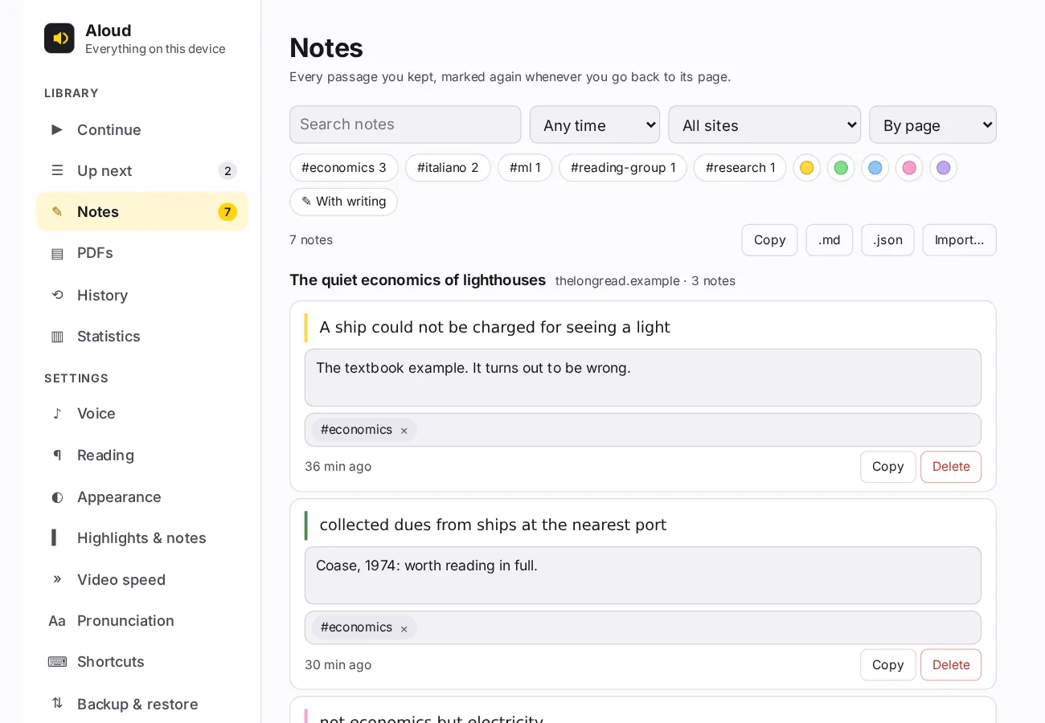Click the Voice music-note icon
The width and height of the screenshot is (1045, 723).
click(x=57, y=414)
